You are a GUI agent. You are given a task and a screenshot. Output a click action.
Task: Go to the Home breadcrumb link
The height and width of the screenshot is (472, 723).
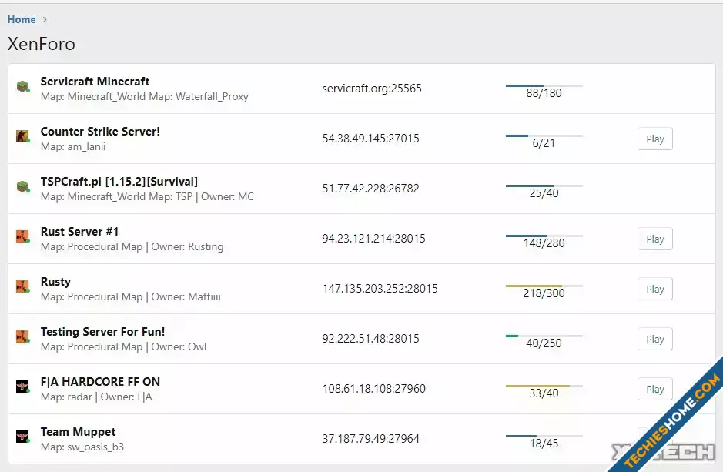[x=22, y=19]
